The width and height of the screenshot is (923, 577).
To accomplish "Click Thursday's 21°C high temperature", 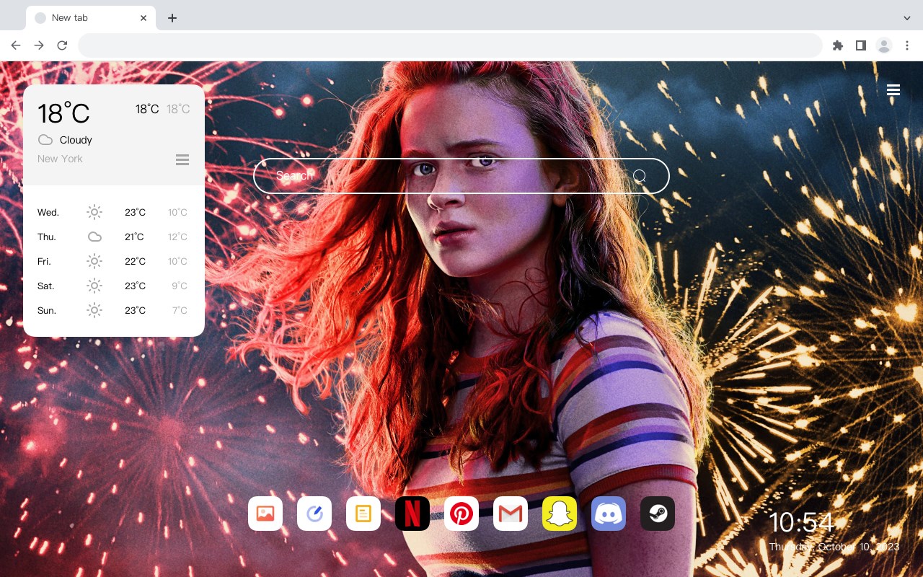I will point(134,237).
